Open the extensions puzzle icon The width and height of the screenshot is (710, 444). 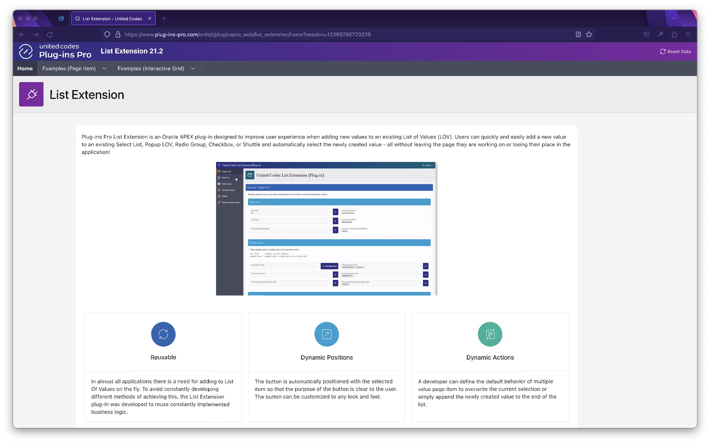point(674,34)
